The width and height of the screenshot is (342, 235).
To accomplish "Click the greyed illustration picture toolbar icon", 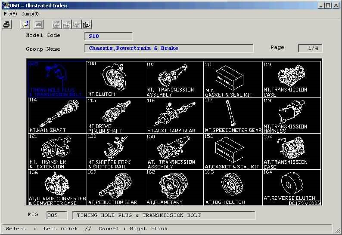I will 39,24.
